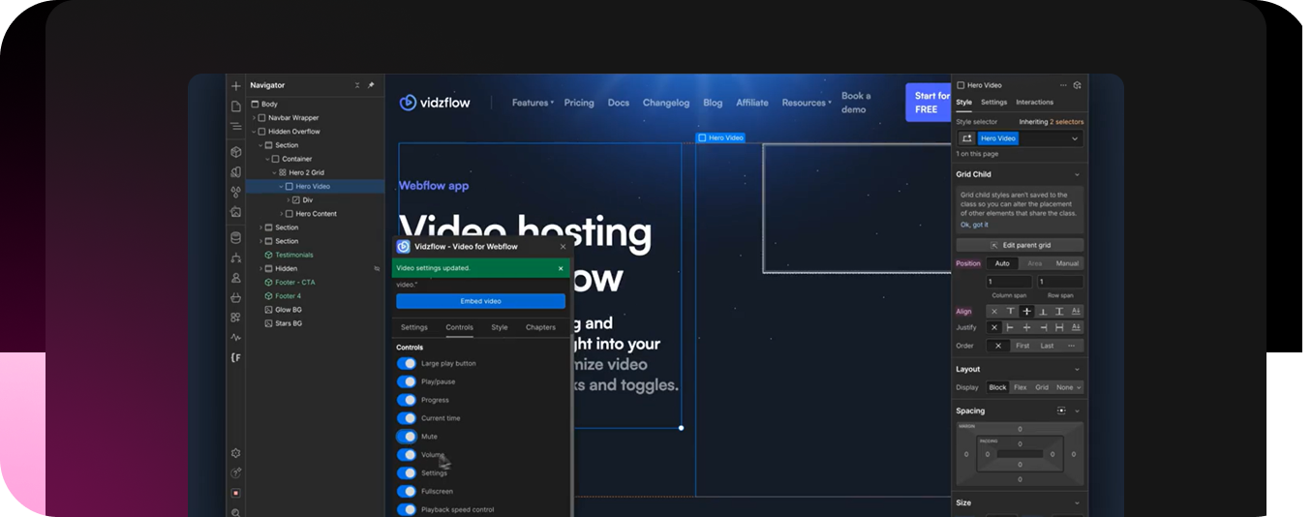Image resolution: width=1312 pixels, height=517 pixels.
Task: Expand the Navbar Wrapper tree arrow
Action: pyautogui.click(x=254, y=118)
